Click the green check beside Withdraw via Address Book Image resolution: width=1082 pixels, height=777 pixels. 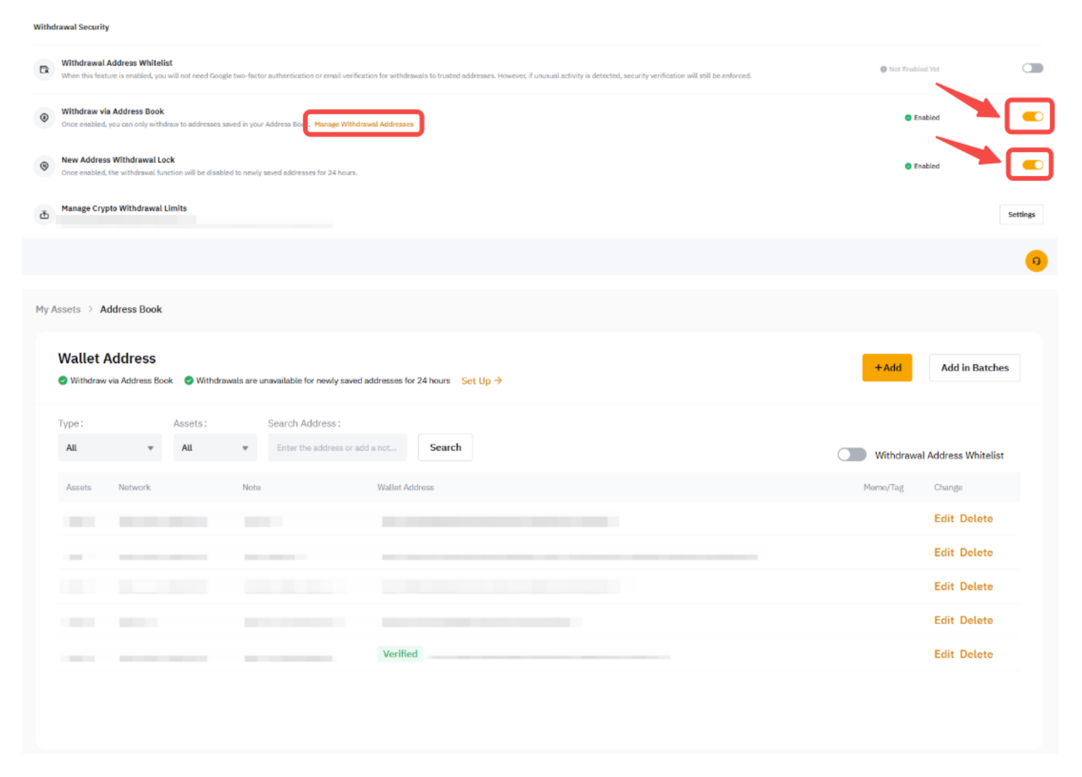click(x=63, y=381)
